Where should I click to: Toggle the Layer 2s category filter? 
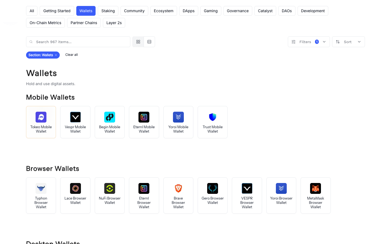pyautogui.click(x=114, y=23)
